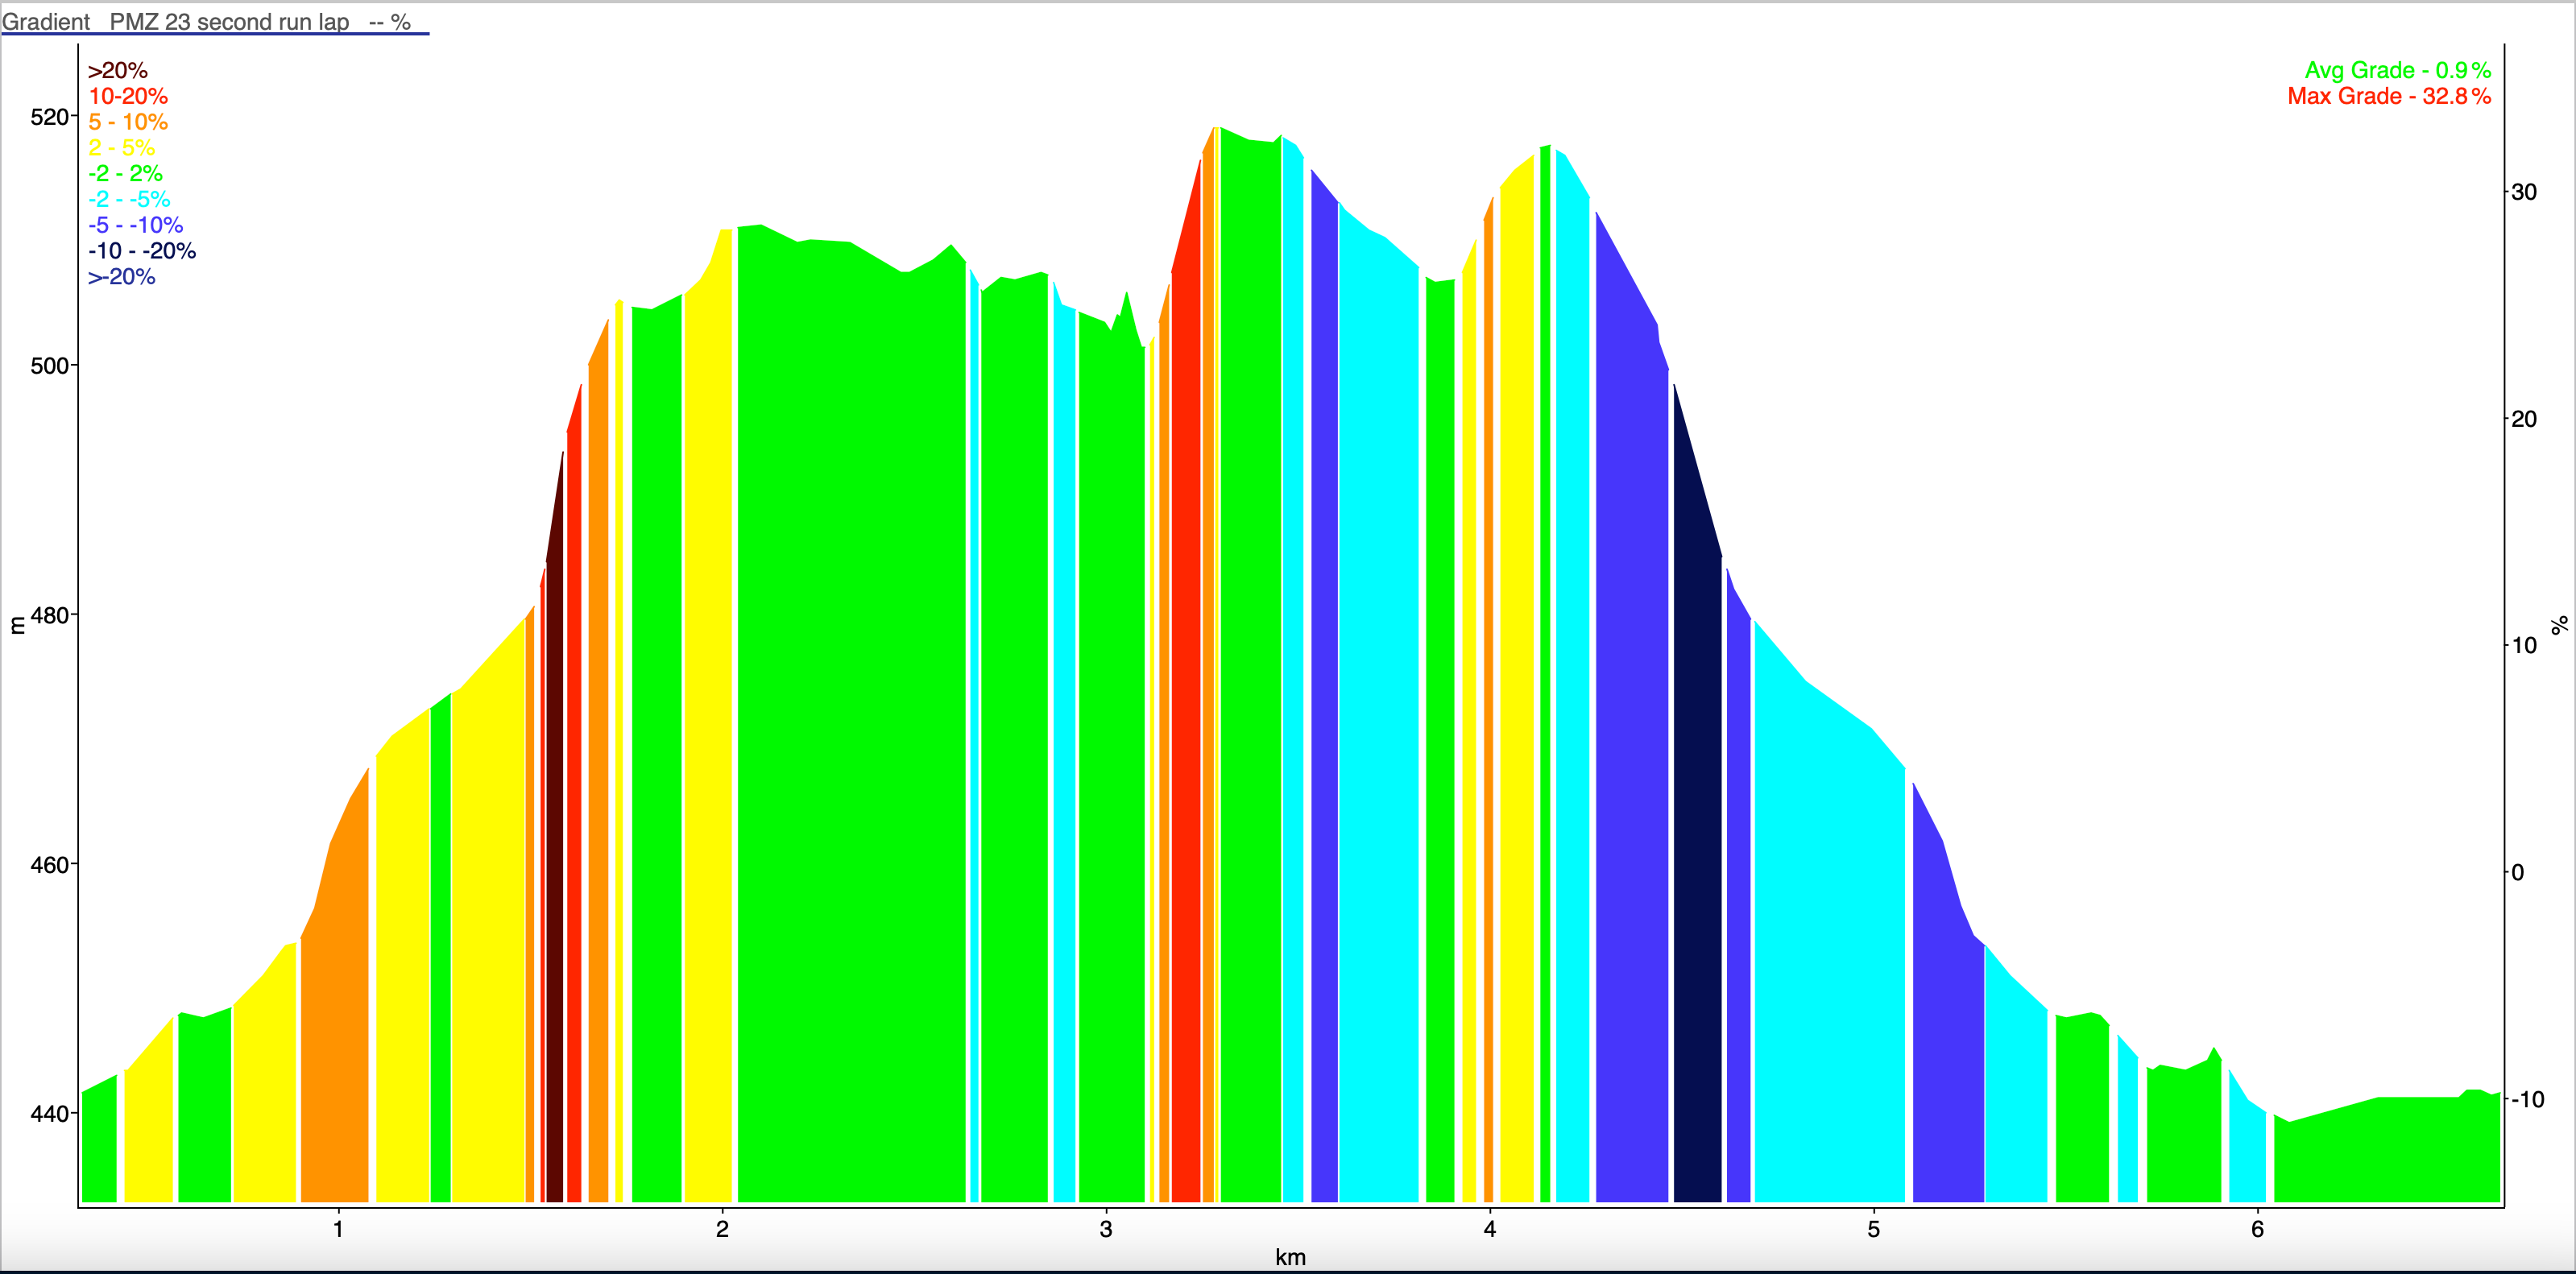2576x1274 pixels.
Task: Select the 2 - 5% yellow legend entry
Action: (121, 148)
